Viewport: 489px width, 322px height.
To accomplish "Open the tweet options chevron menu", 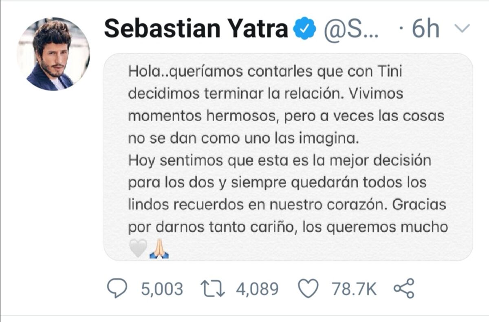I will click(462, 28).
